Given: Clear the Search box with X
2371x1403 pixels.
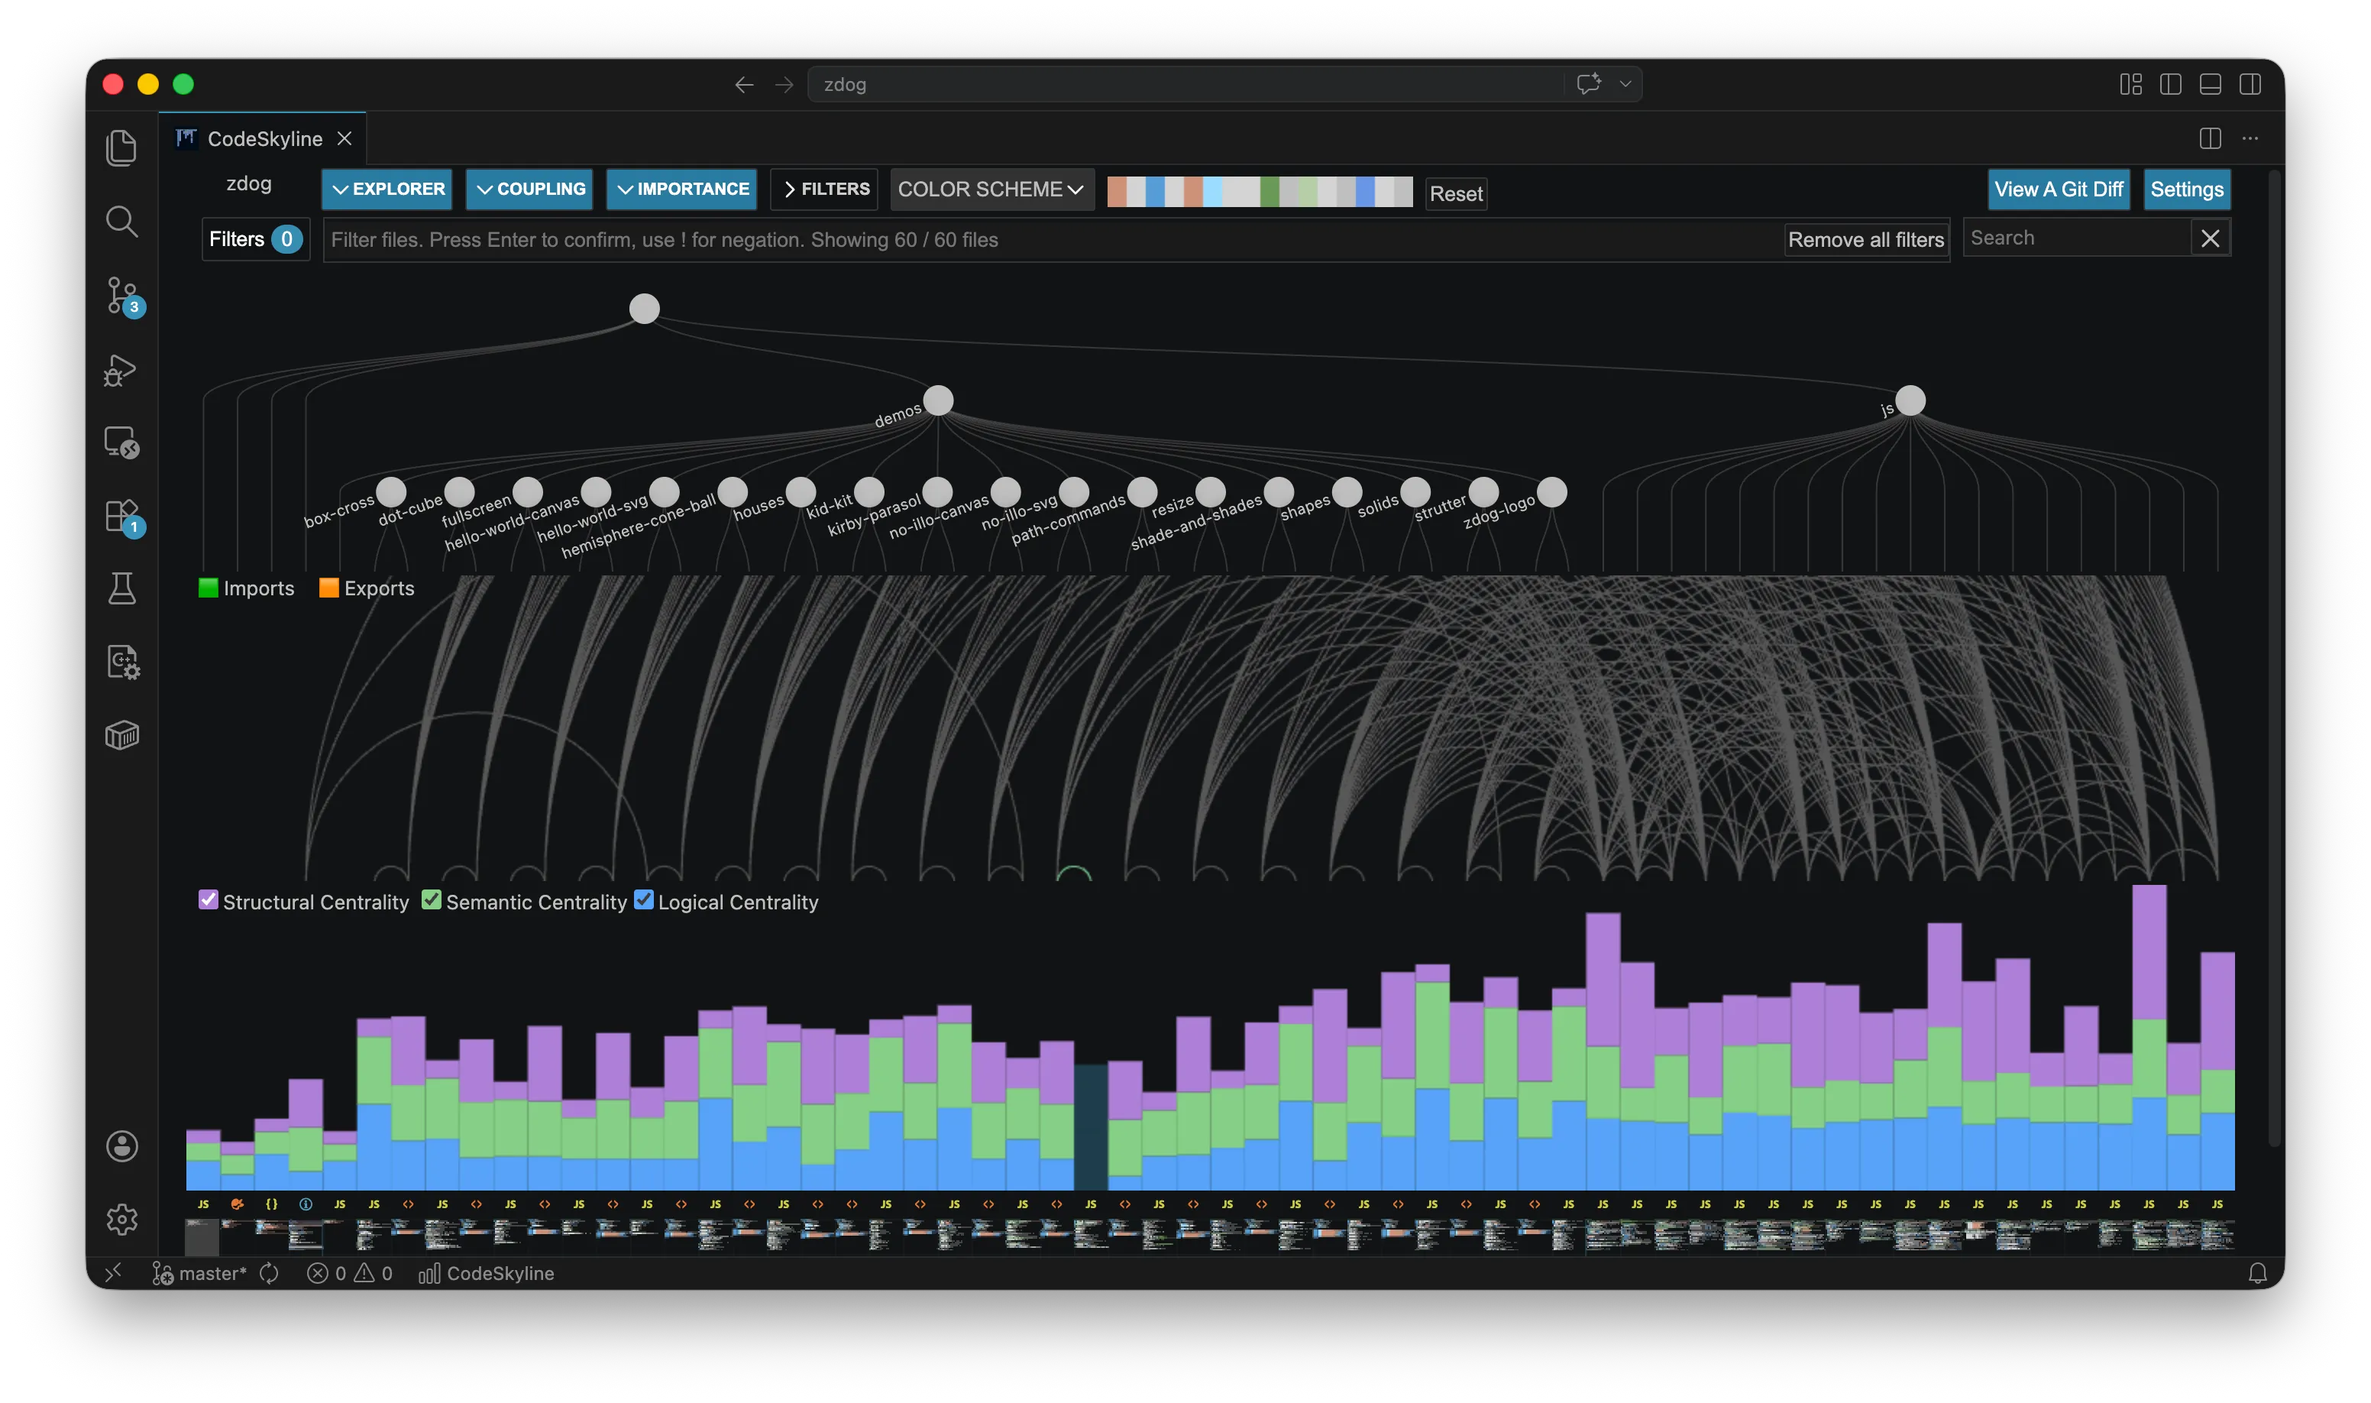Looking at the screenshot, I should tap(2209, 238).
